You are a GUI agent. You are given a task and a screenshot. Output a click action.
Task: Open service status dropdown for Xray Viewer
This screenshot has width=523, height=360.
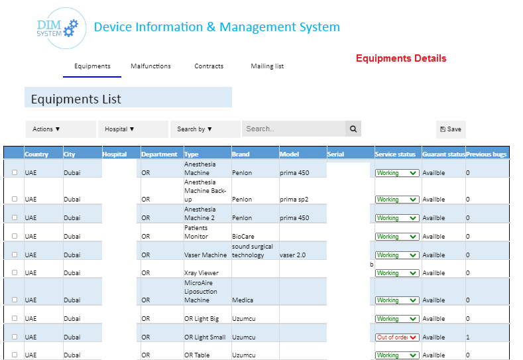click(397, 272)
